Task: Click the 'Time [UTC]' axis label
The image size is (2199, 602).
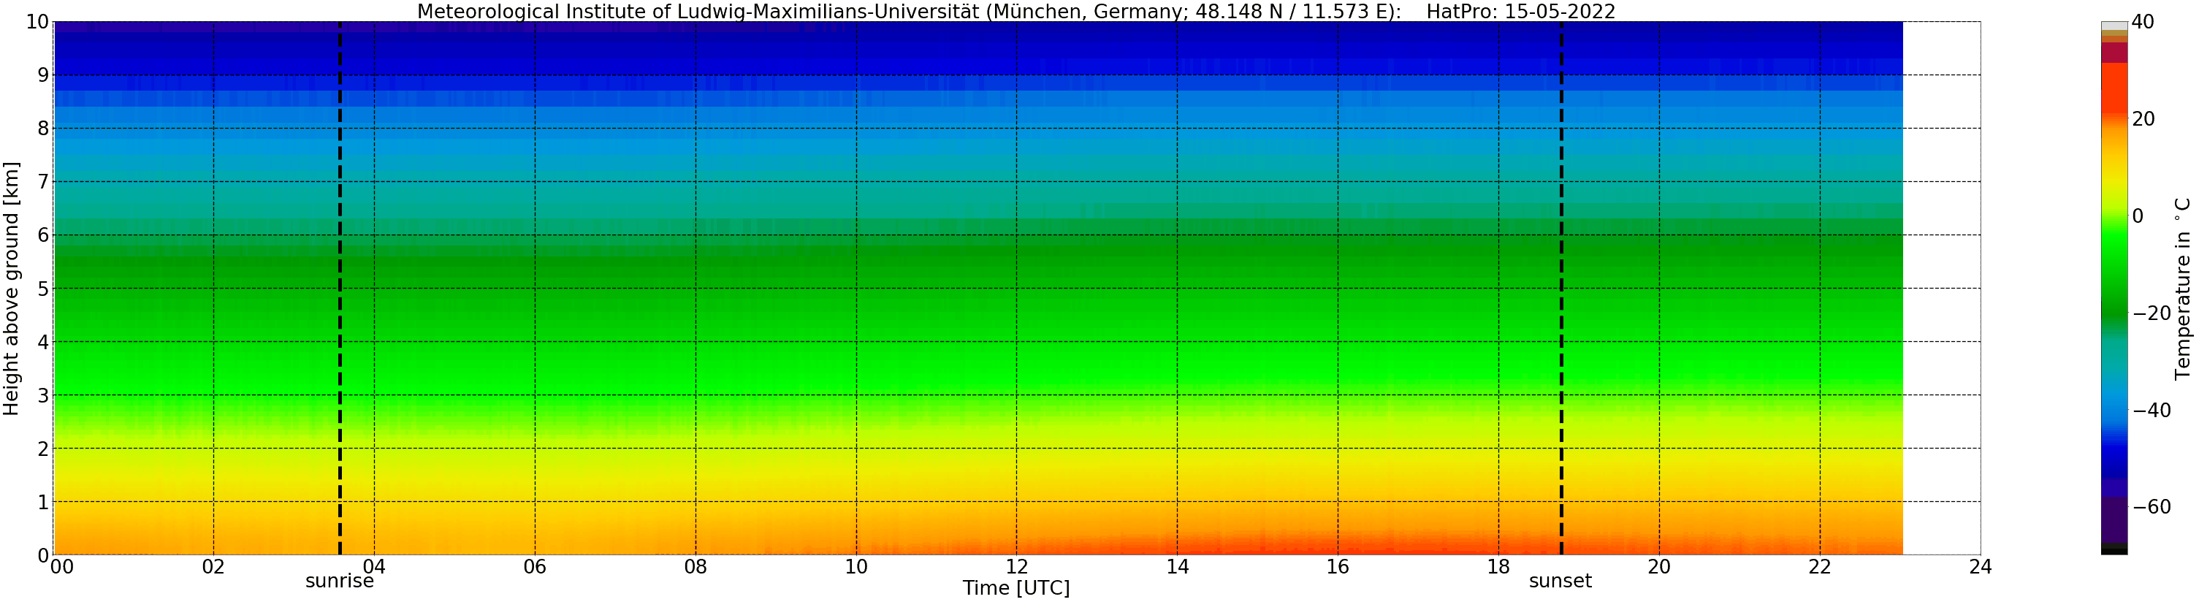Action: click(x=1015, y=588)
